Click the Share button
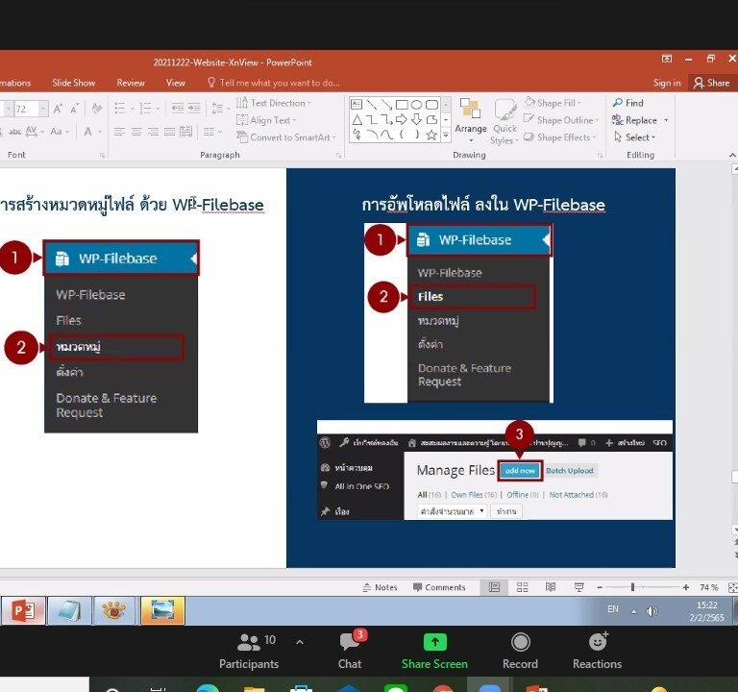This screenshot has height=692, width=738. [x=711, y=83]
